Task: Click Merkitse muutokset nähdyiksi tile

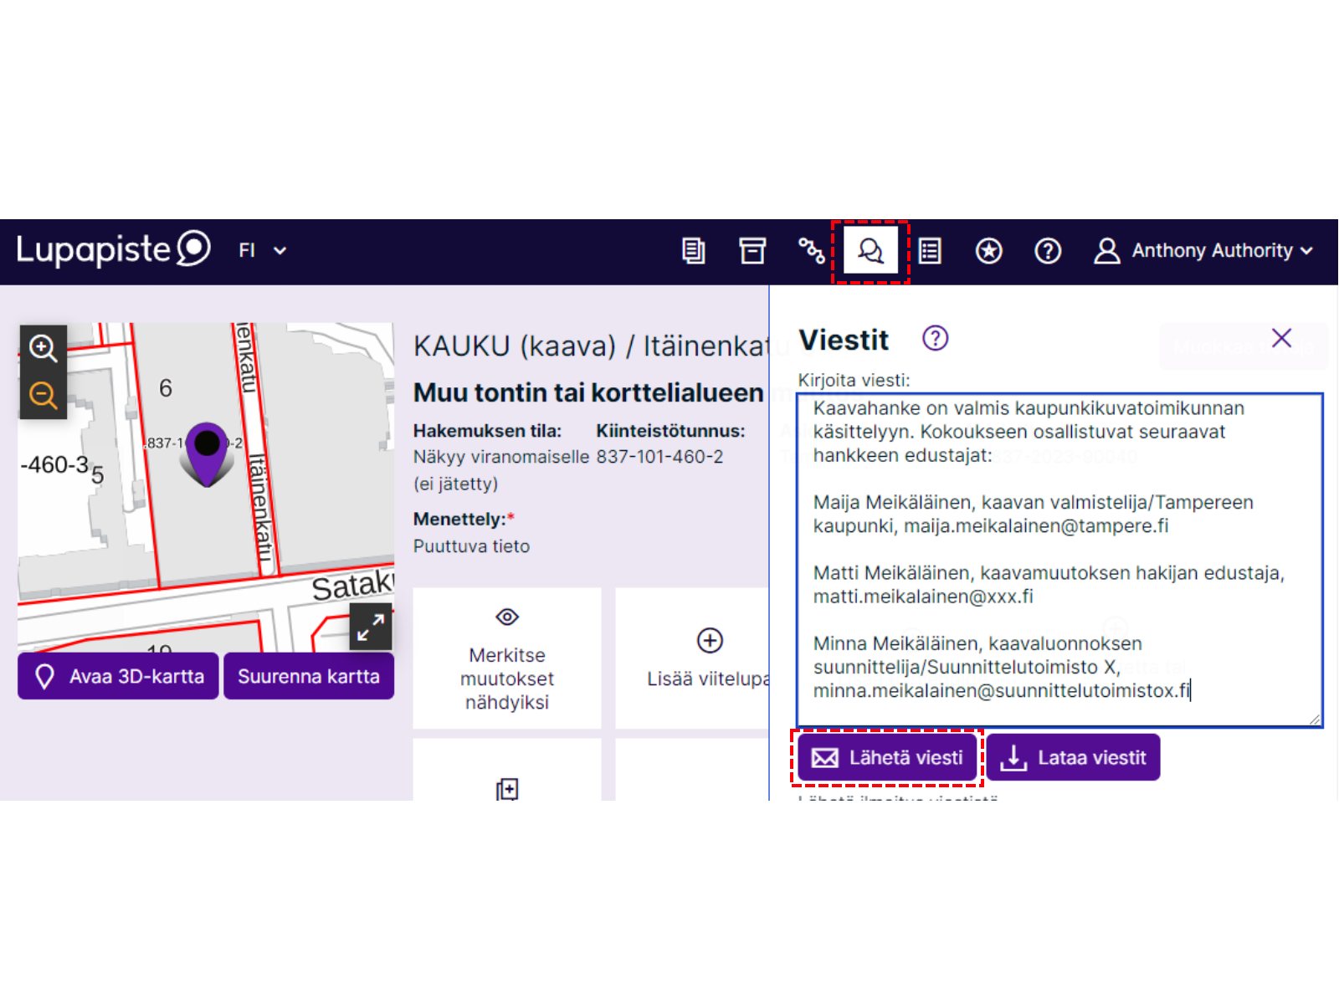Action: point(507,659)
